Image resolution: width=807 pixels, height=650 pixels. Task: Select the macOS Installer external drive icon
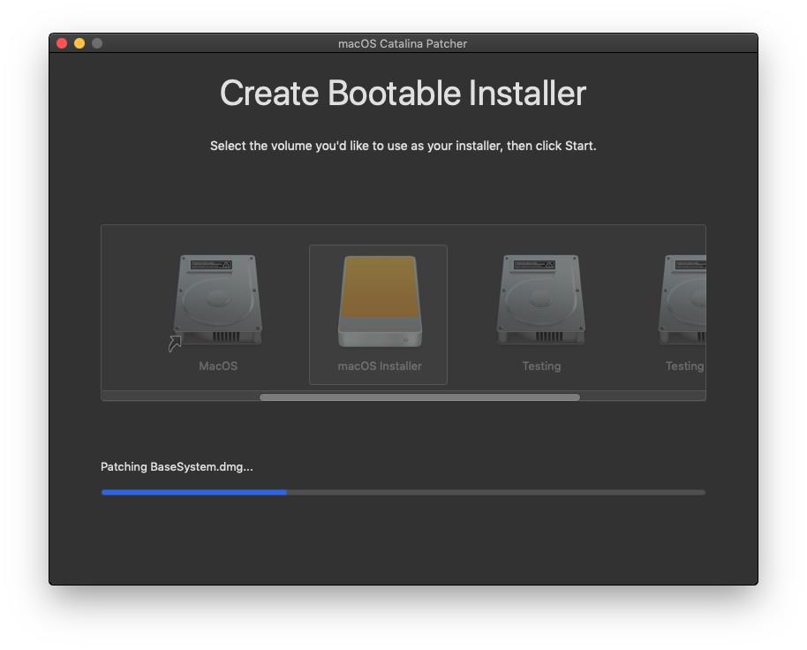[x=380, y=301]
